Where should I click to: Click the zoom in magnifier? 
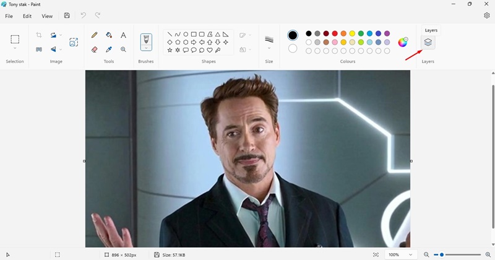coord(488,254)
